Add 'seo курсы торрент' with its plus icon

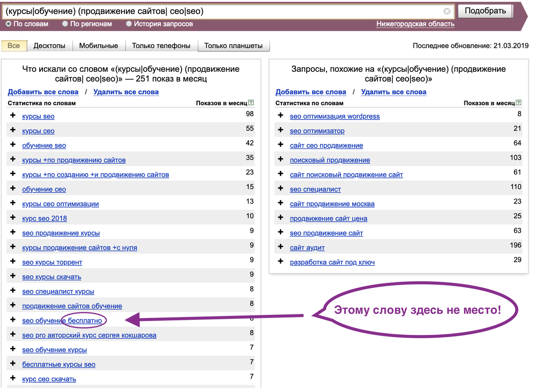coord(13,262)
